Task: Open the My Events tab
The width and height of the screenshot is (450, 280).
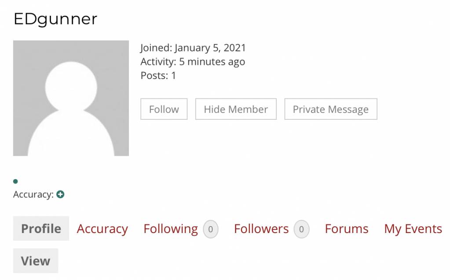Action: point(413,229)
